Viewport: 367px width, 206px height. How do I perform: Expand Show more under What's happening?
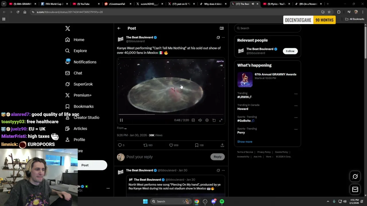click(x=245, y=142)
